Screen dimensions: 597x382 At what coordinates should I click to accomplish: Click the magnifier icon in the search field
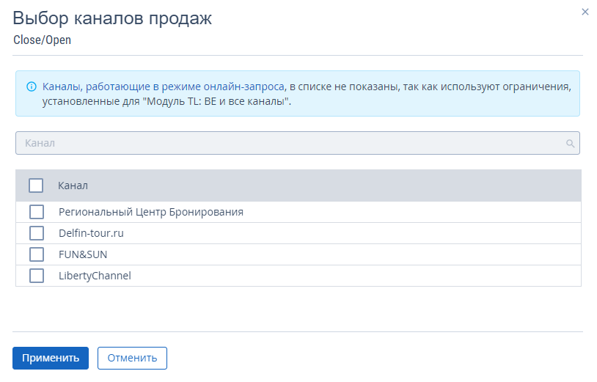point(570,144)
